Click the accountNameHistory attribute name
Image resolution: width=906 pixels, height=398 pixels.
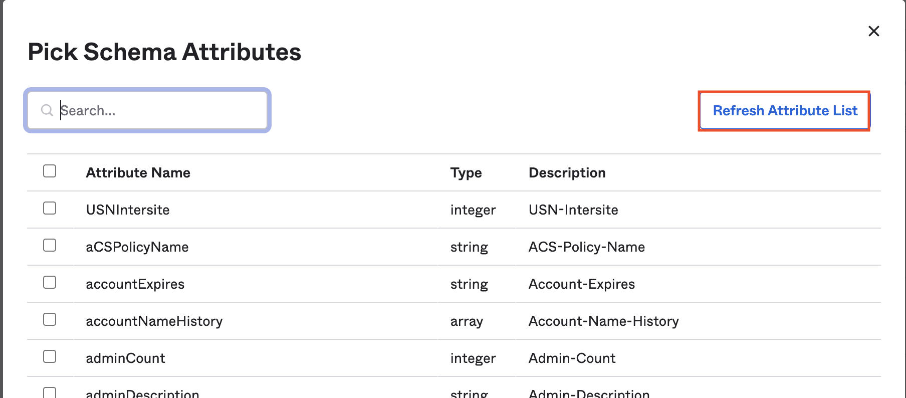click(154, 321)
